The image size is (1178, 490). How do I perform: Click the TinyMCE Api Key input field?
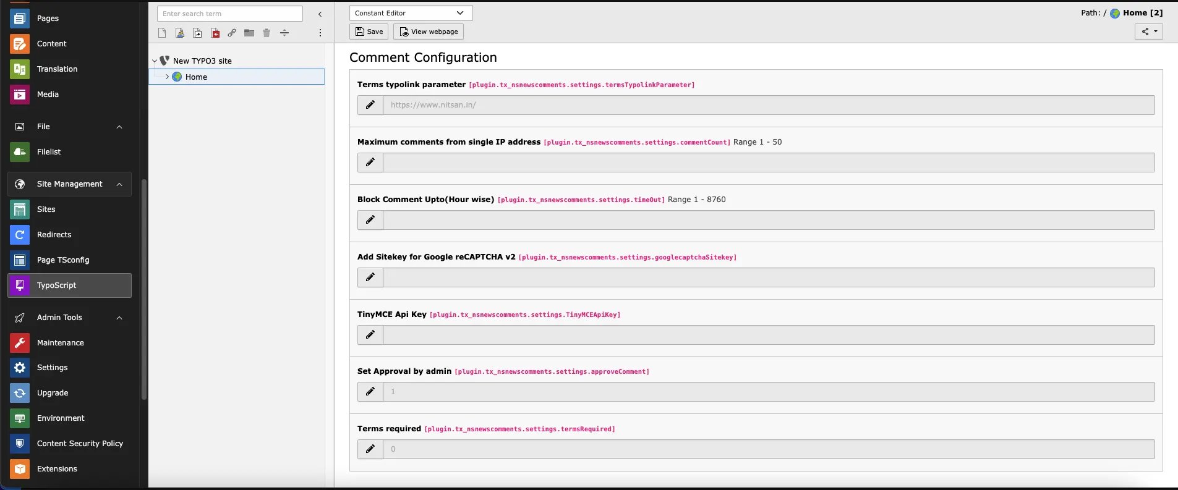pyautogui.click(x=769, y=335)
